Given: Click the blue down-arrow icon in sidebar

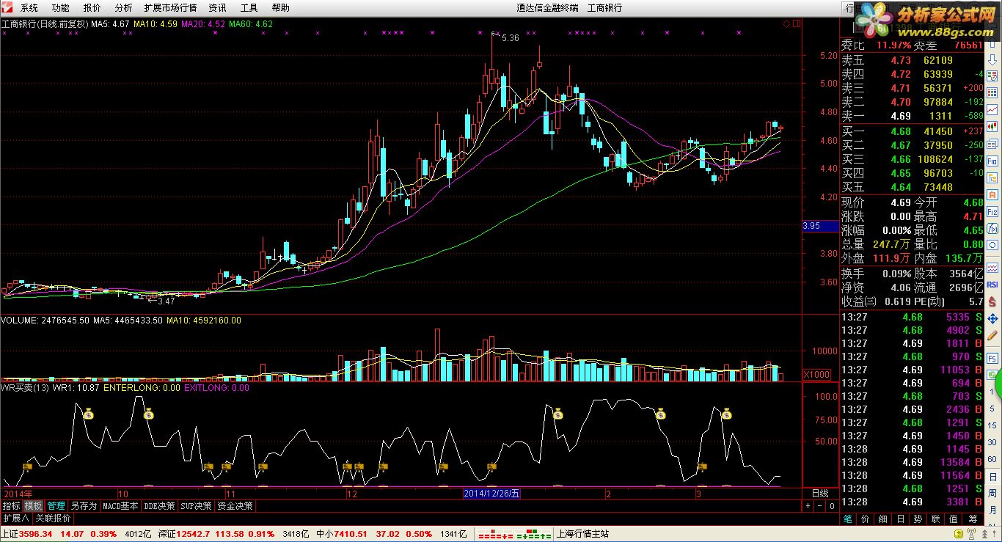Looking at the screenshot, I should coord(992,59).
